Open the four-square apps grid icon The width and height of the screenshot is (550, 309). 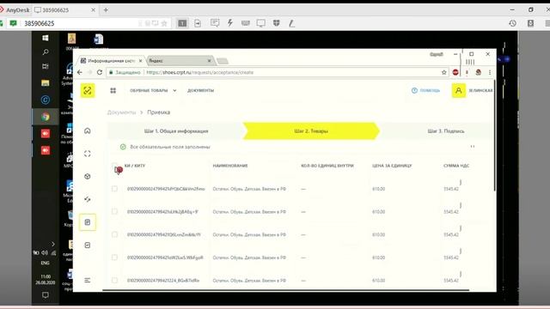click(x=113, y=90)
